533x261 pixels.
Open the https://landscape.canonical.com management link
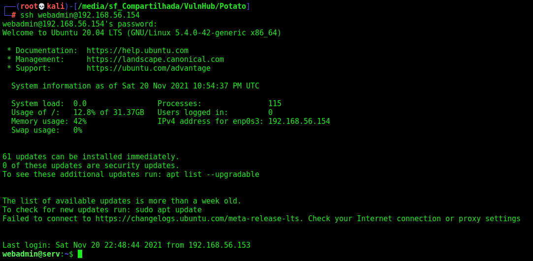tap(155, 59)
